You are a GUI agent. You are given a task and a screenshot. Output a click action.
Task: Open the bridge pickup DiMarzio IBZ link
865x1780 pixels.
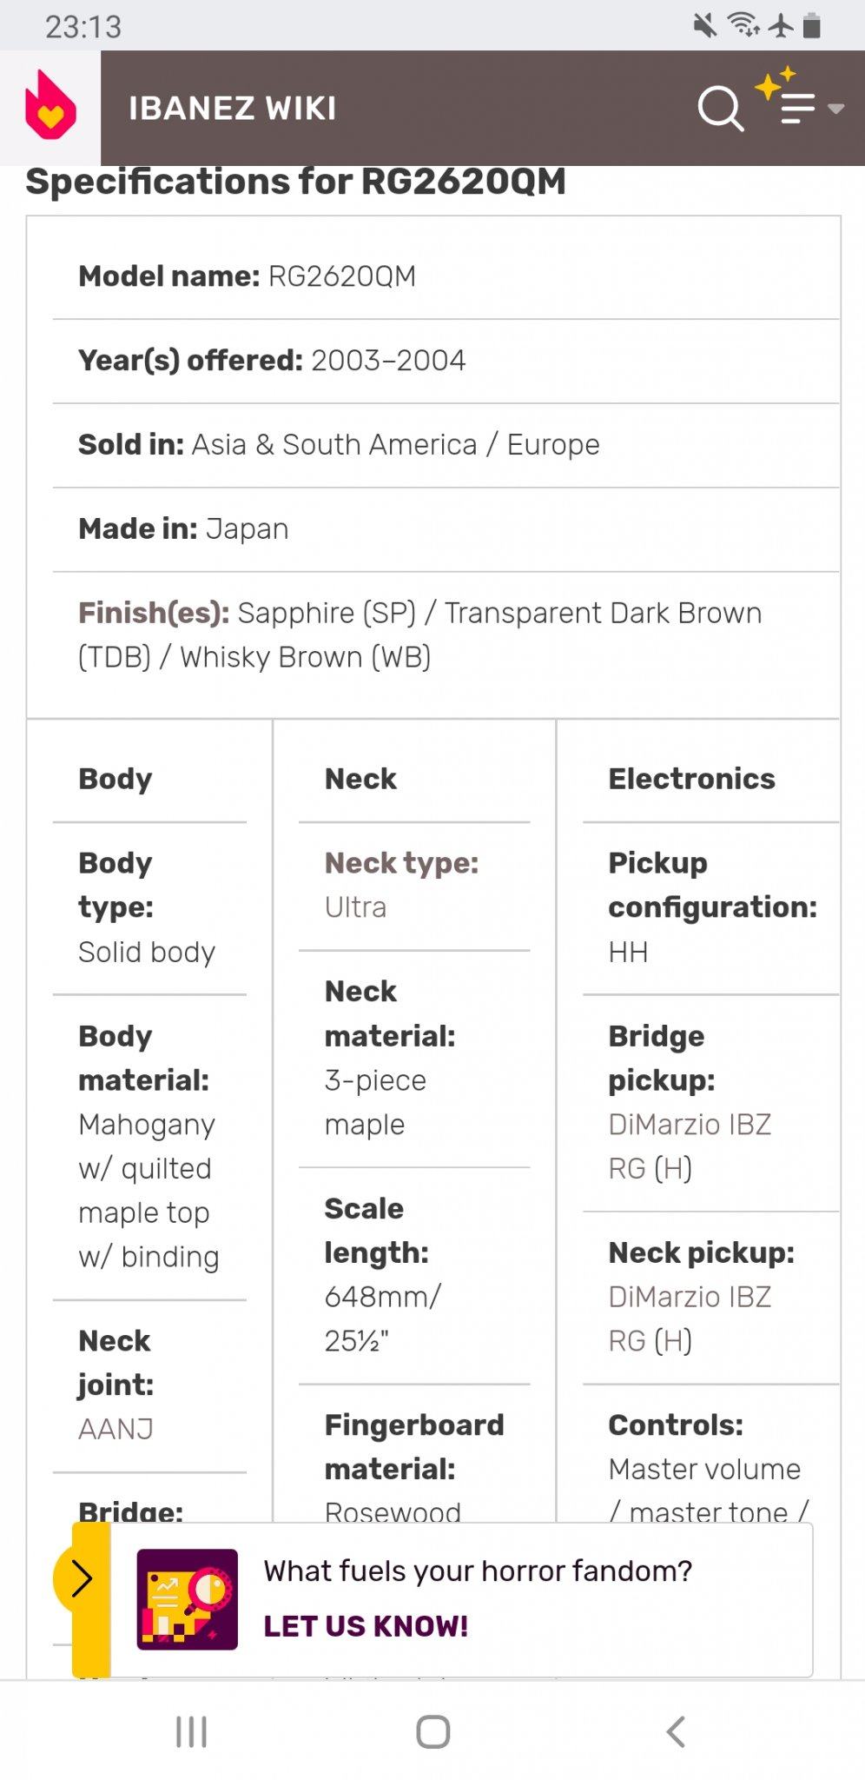(x=690, y=1146)
